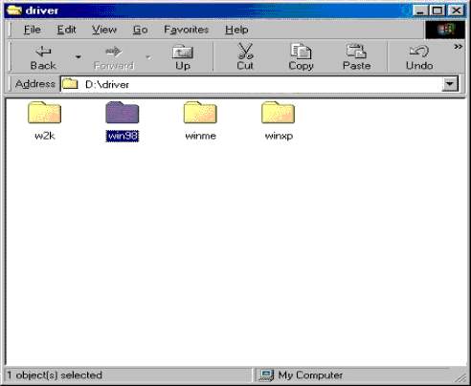Expand the Address bar dropdown
The image size is (471, 386).
[450, 84]
